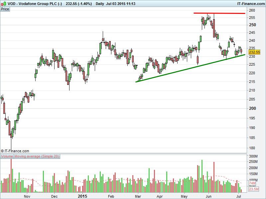Select the Price panel label

coord(5,9)
